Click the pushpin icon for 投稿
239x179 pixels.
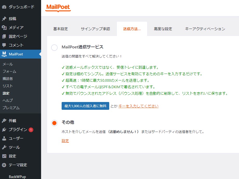click(4, 19)
